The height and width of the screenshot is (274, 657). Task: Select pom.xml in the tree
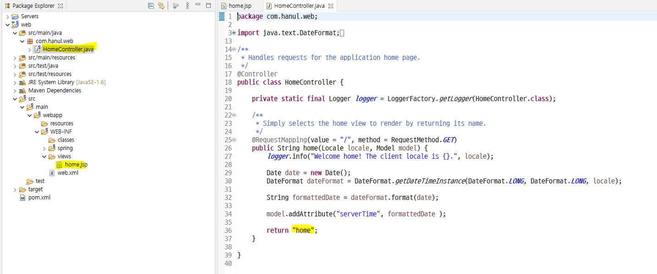tap(39, 198)
